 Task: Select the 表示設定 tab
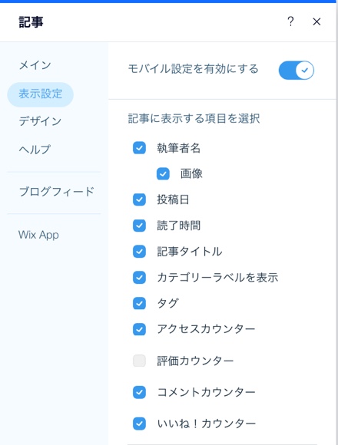click(41, 94)
